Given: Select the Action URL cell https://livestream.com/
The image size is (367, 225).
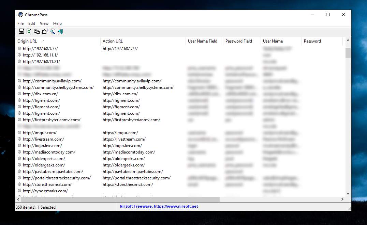Looking at the screenshot, I should tap(124, 139).
